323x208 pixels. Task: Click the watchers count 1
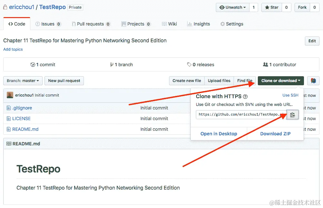pos(254,7)
